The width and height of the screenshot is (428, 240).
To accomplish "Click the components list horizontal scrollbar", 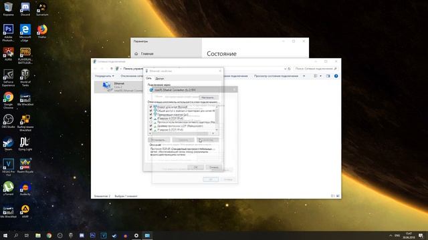I will [x=182, y=133].
